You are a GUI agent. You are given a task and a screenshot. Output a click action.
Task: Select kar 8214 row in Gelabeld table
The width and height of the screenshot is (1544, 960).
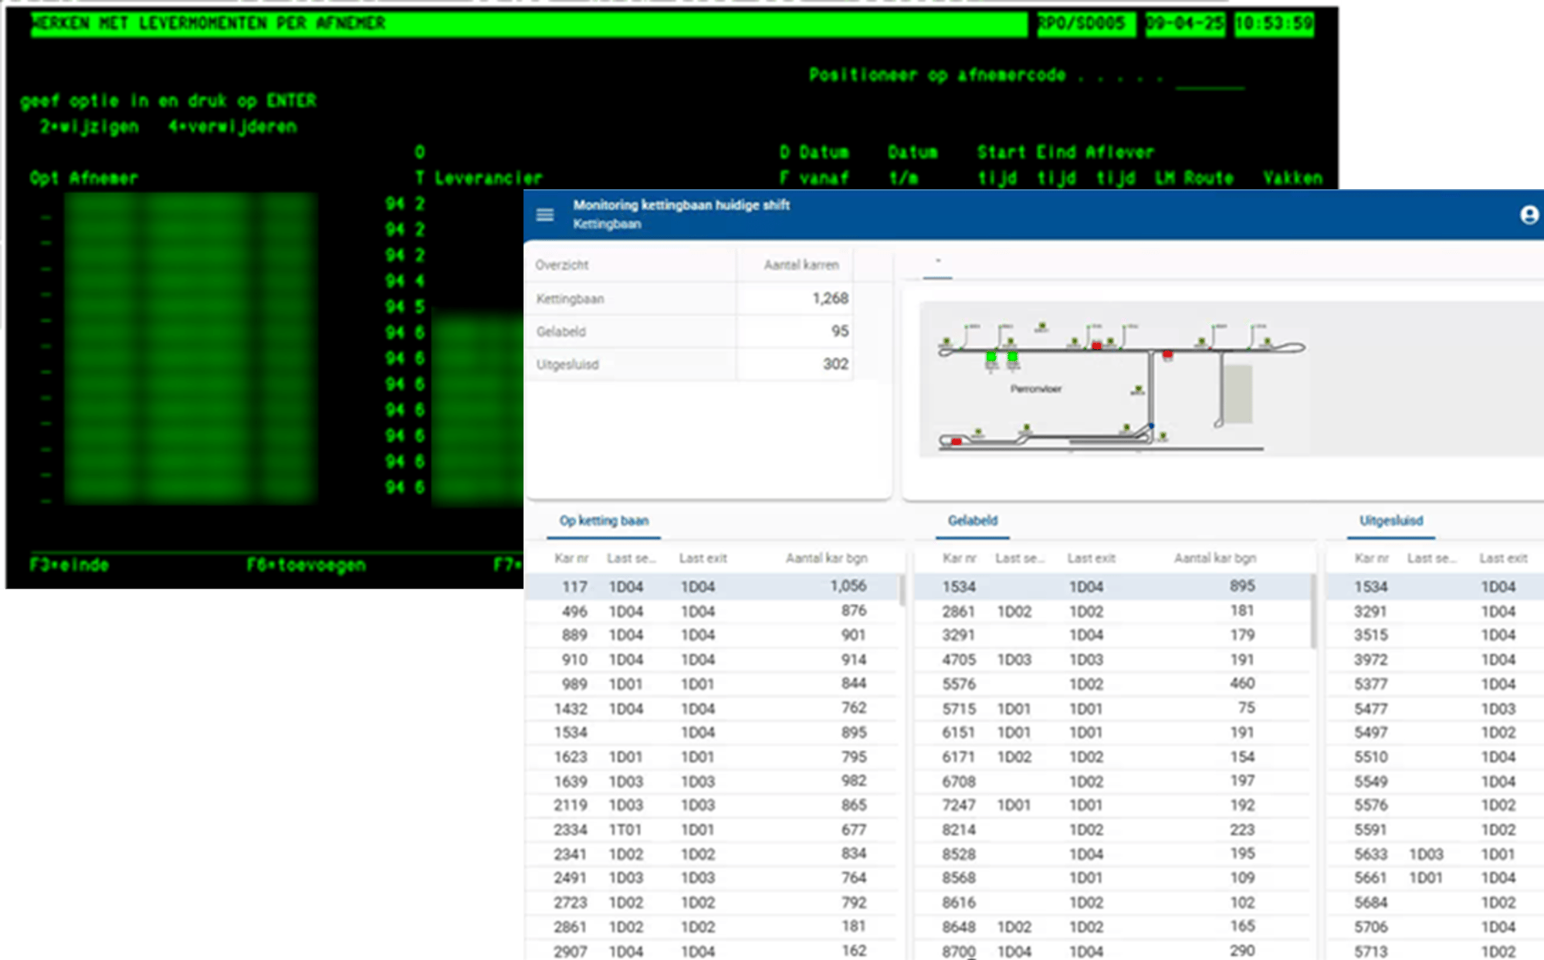1112,829
